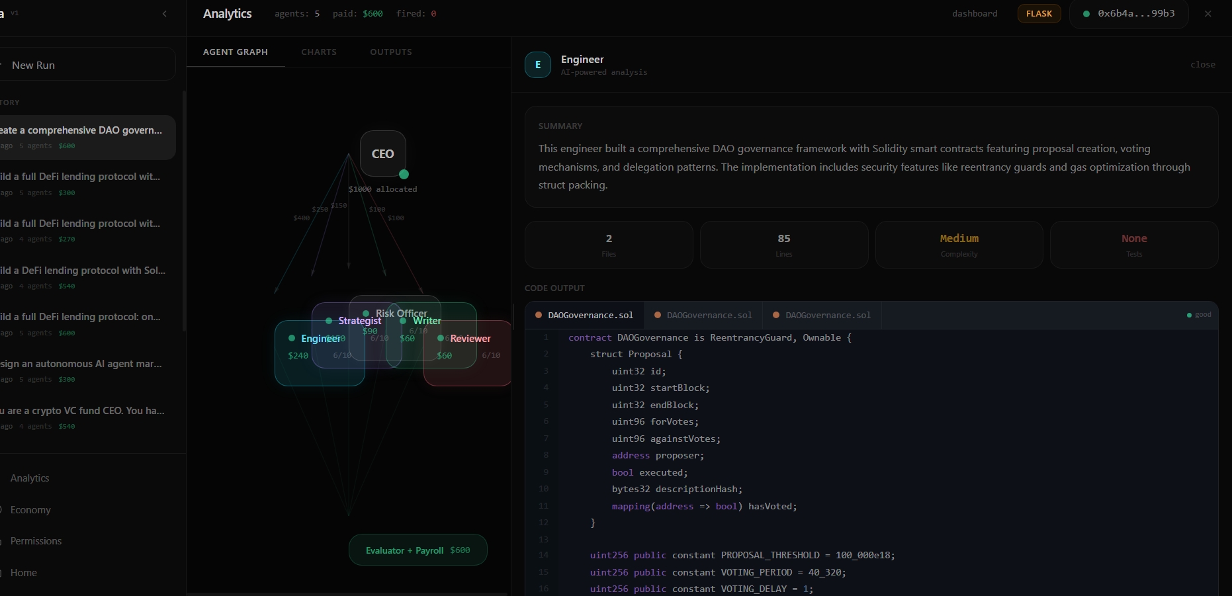Go to Home in the sidebar
1232x596 pixels.
coord(24,573)
